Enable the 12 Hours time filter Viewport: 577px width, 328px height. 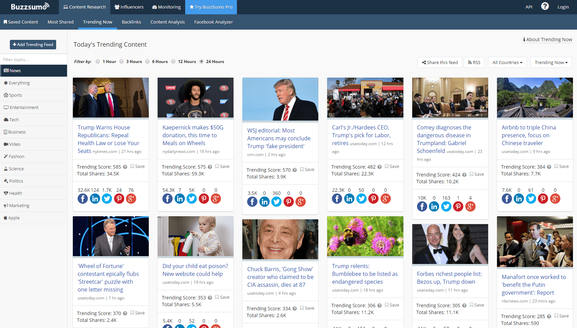pyautogui.click(x=173, y=61)
